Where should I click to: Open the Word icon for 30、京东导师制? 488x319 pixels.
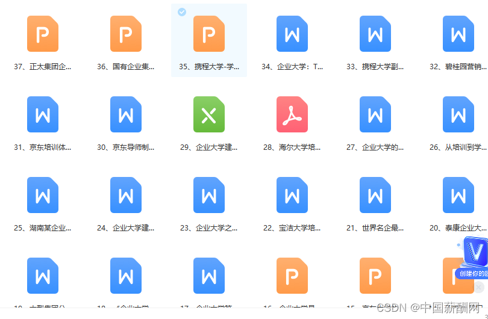point(126,114)
